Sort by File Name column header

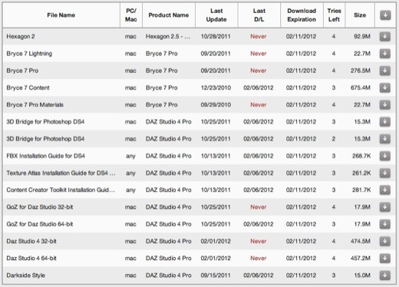tap(61, 15)
